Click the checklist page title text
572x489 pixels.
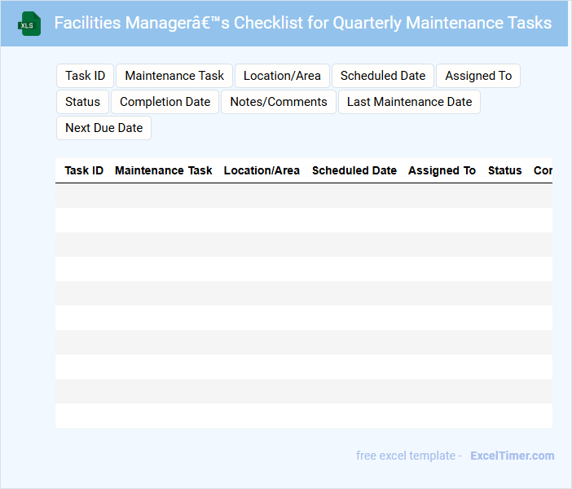coord(302,23)
